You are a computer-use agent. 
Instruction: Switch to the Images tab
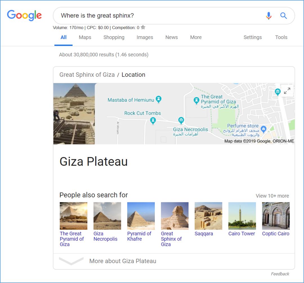pyautogui.click(x=145, y=37)
